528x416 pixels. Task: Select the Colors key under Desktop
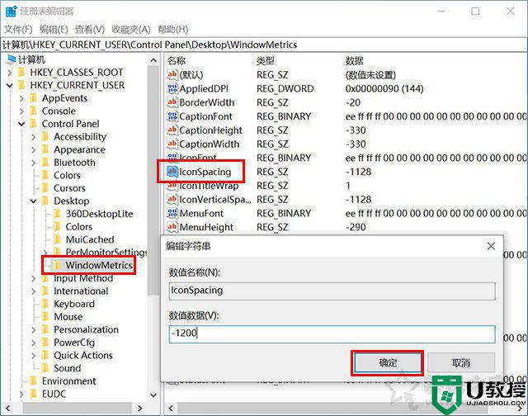click(79, 227)
